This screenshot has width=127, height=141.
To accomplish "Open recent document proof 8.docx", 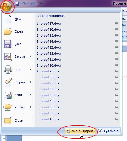I will coord(50,77).
